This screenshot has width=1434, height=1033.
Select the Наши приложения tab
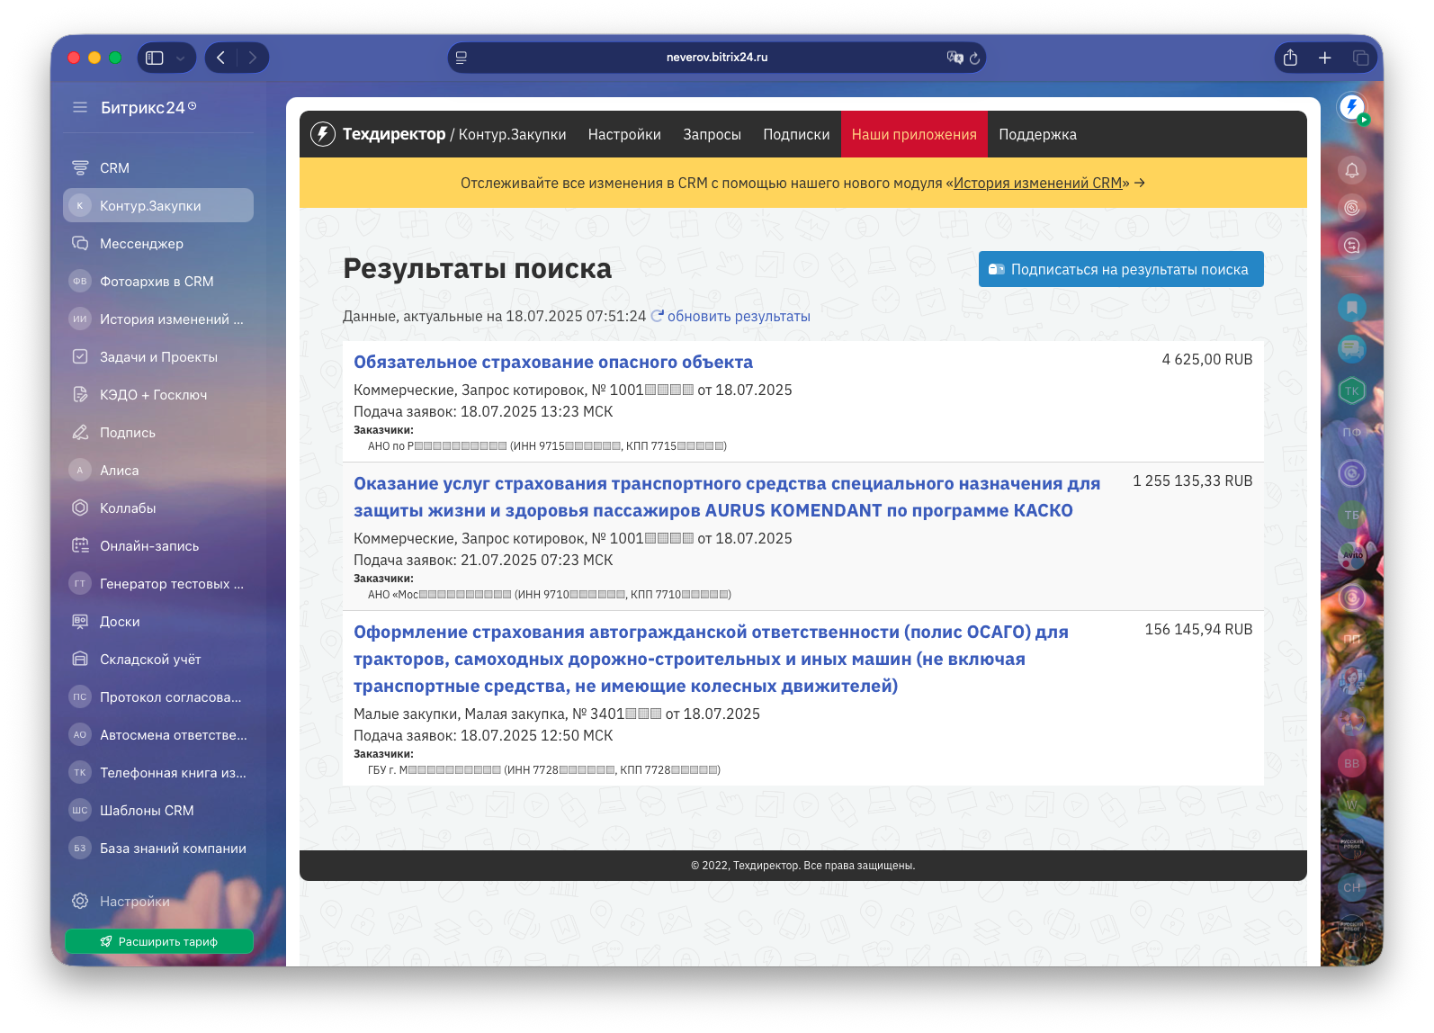click(914, 134)
